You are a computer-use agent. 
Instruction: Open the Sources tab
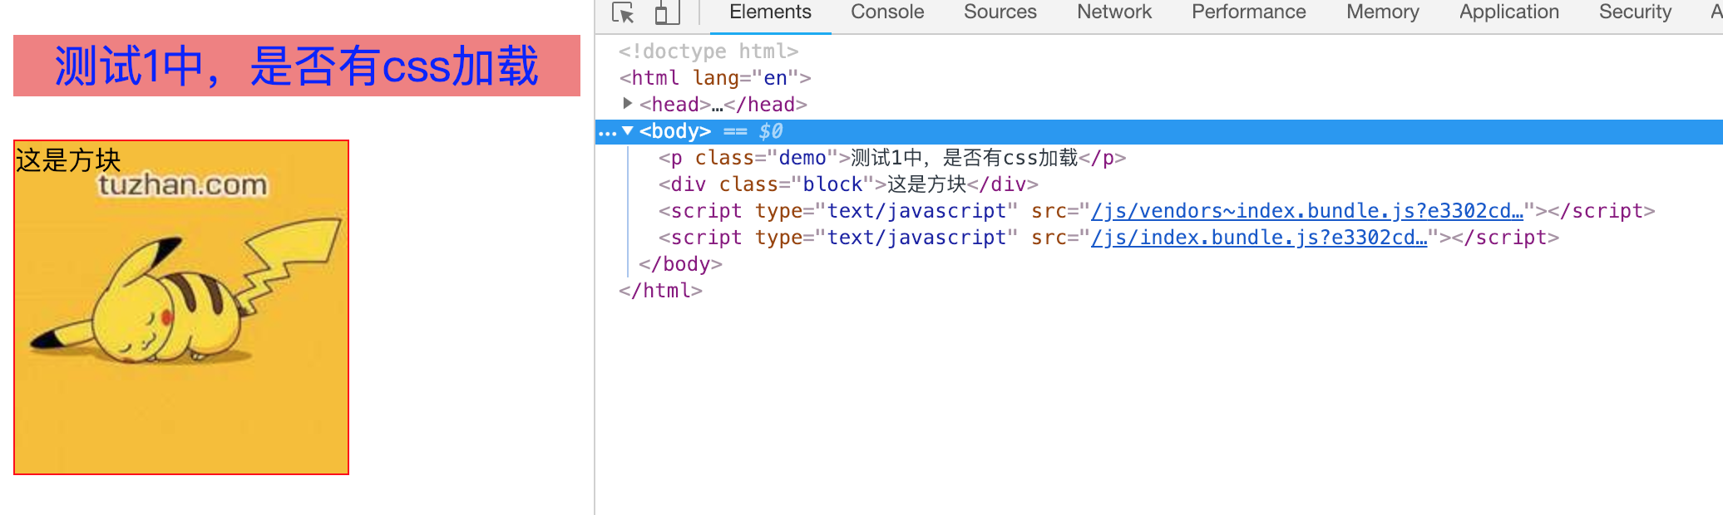(x=1000, y=12)
